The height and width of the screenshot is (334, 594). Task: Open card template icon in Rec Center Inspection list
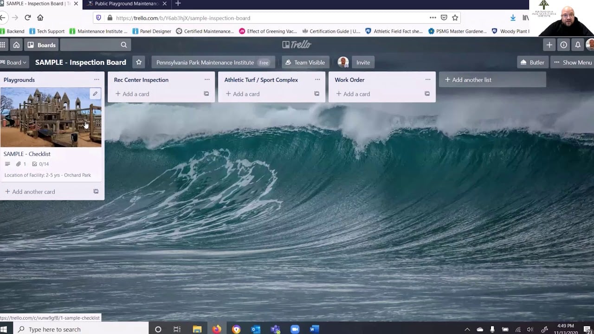coord(206,94)
